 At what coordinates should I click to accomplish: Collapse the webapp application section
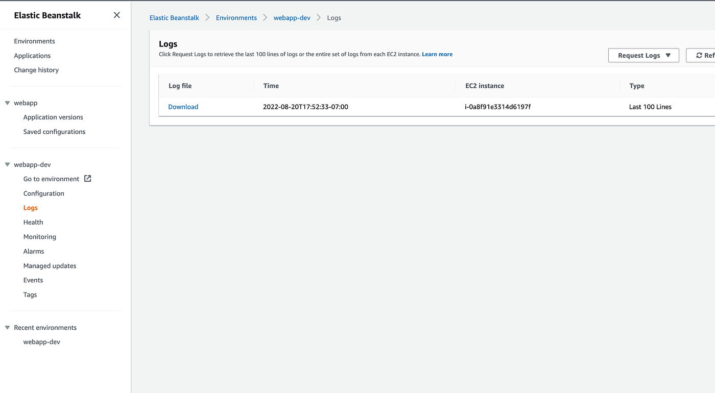click(x=7, y=103)
